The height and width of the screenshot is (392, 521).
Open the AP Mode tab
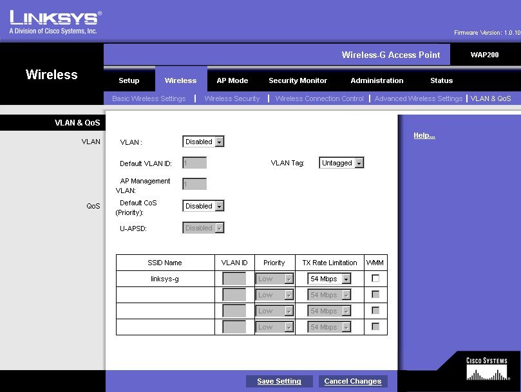point(232,80)
